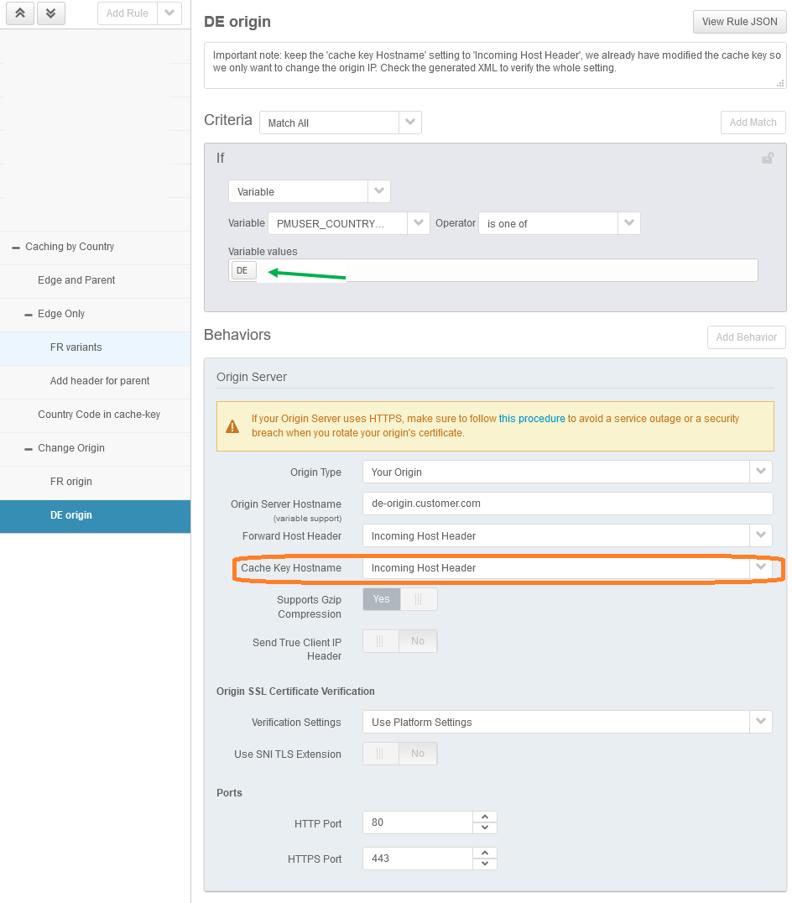Decrement the HTTPS Port using the down arrow
Viewport: 792px width, 903px height.
click(484, 864)
